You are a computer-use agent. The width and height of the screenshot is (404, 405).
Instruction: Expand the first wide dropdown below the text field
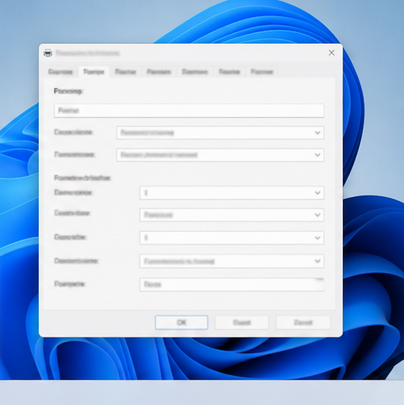220,133
